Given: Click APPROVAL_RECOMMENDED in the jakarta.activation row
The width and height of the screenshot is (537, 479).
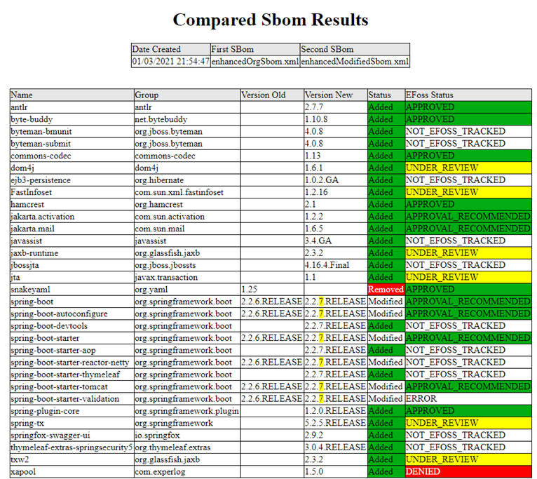Looking at the screenshot, I should 468,217.
